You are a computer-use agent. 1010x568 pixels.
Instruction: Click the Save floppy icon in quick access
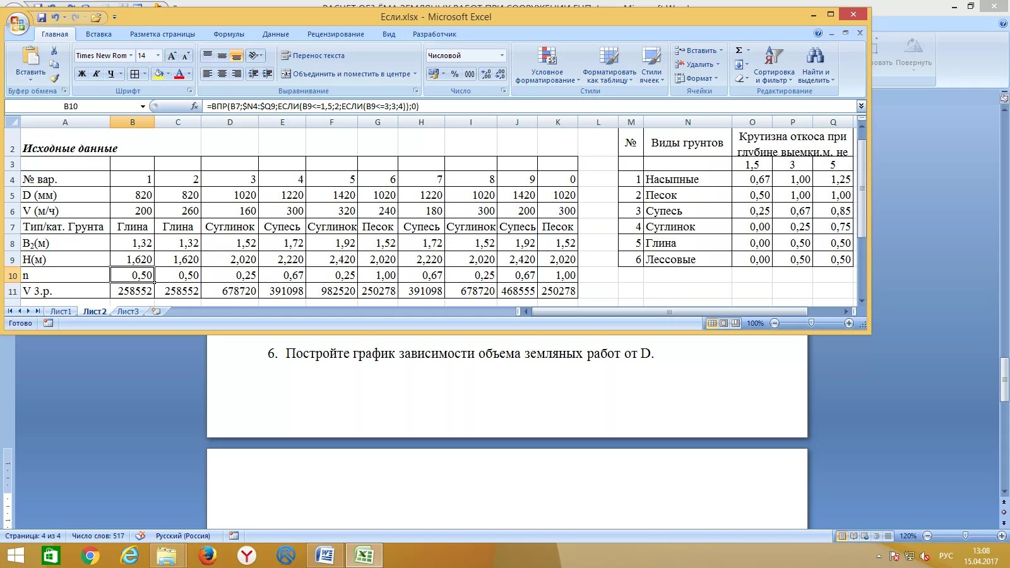click(x=42, y=18)
